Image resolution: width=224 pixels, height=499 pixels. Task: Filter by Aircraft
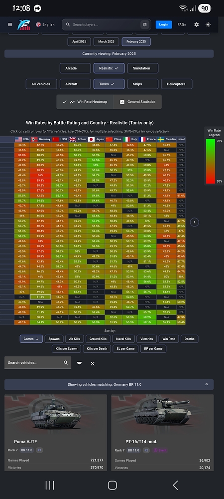click(75, 84)
